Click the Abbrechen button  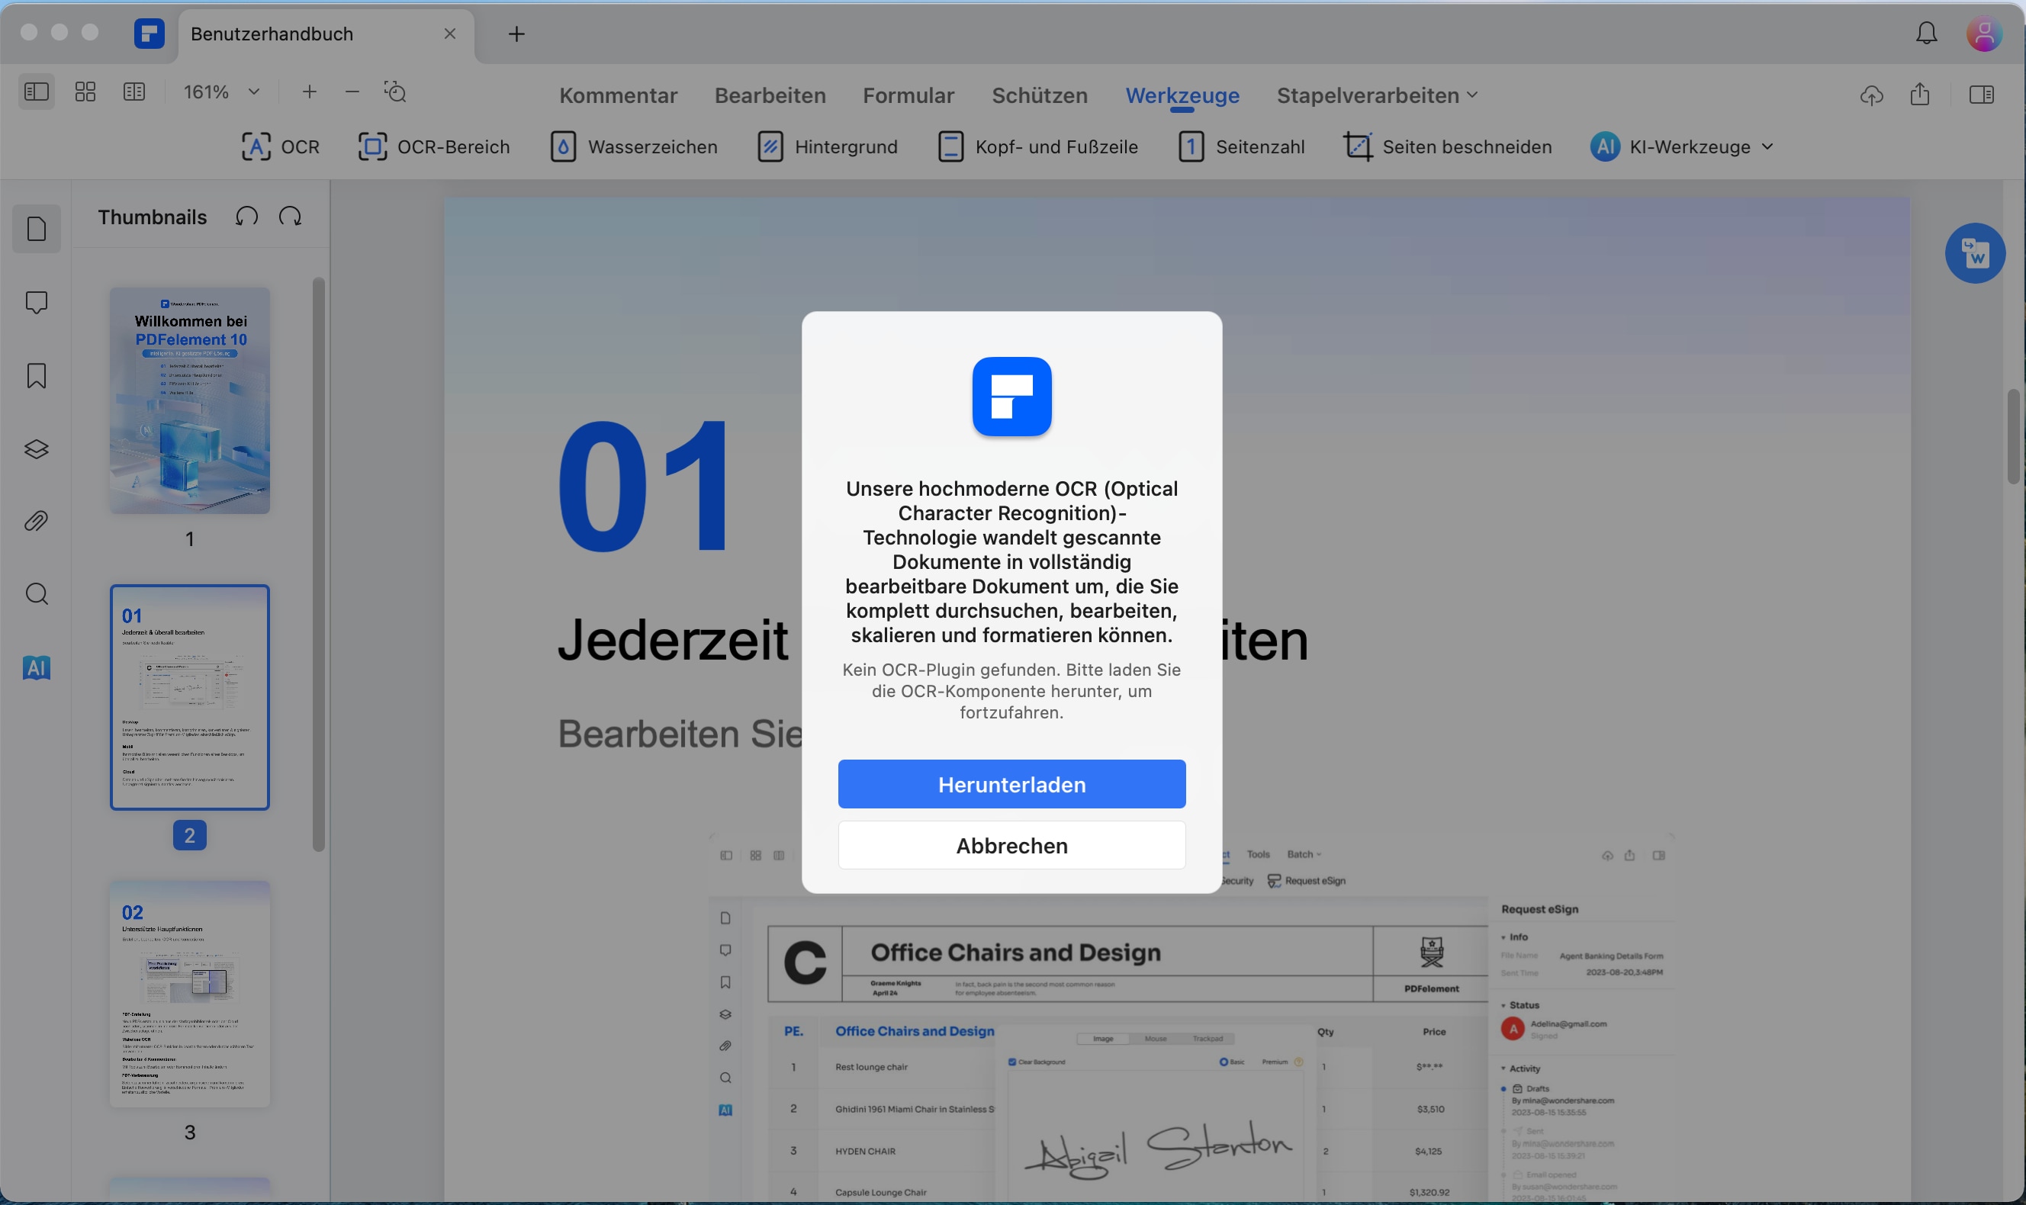click(x=1011, y=845)
